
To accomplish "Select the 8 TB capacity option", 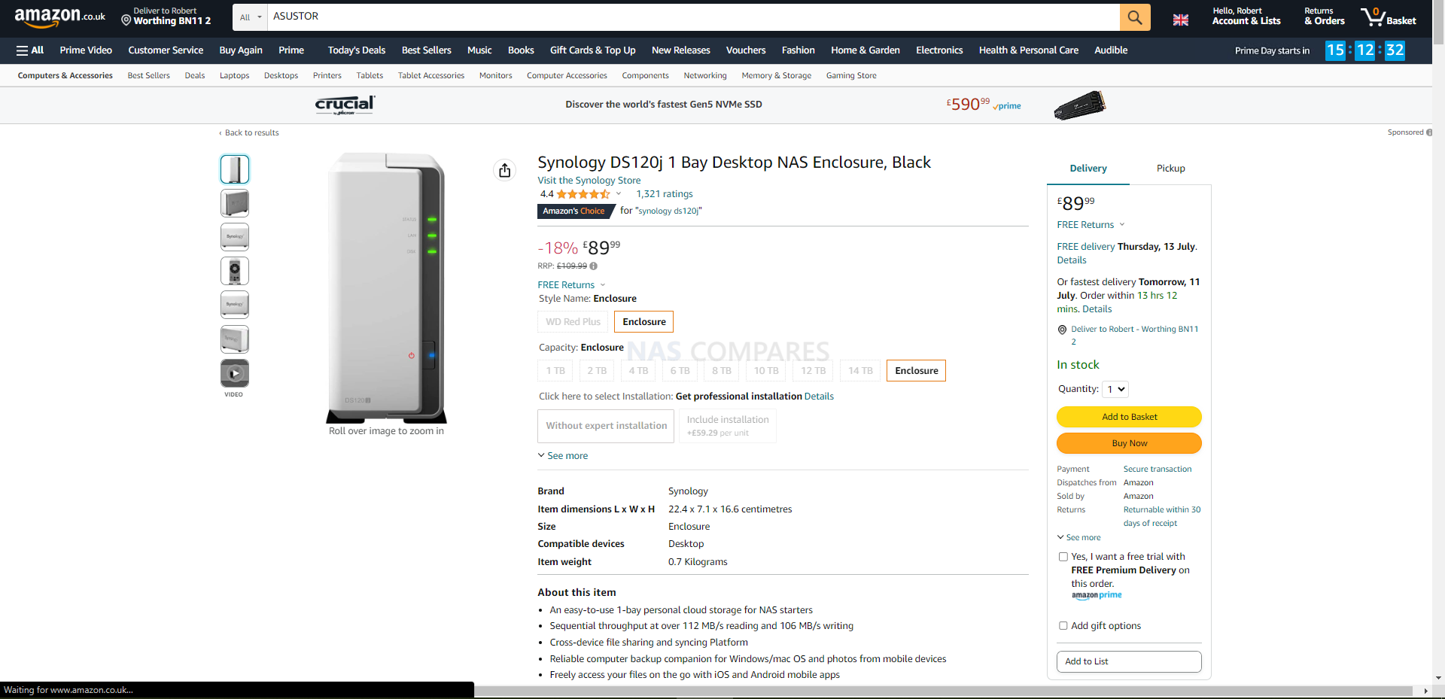I will point(722,371).
